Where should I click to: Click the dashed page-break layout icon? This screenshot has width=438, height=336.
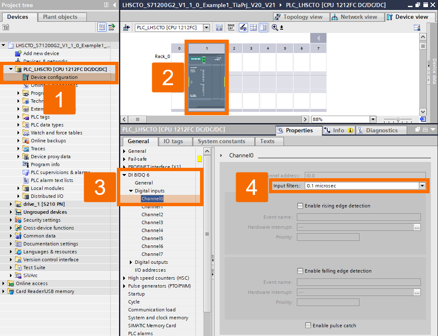[x=253, y=28]
